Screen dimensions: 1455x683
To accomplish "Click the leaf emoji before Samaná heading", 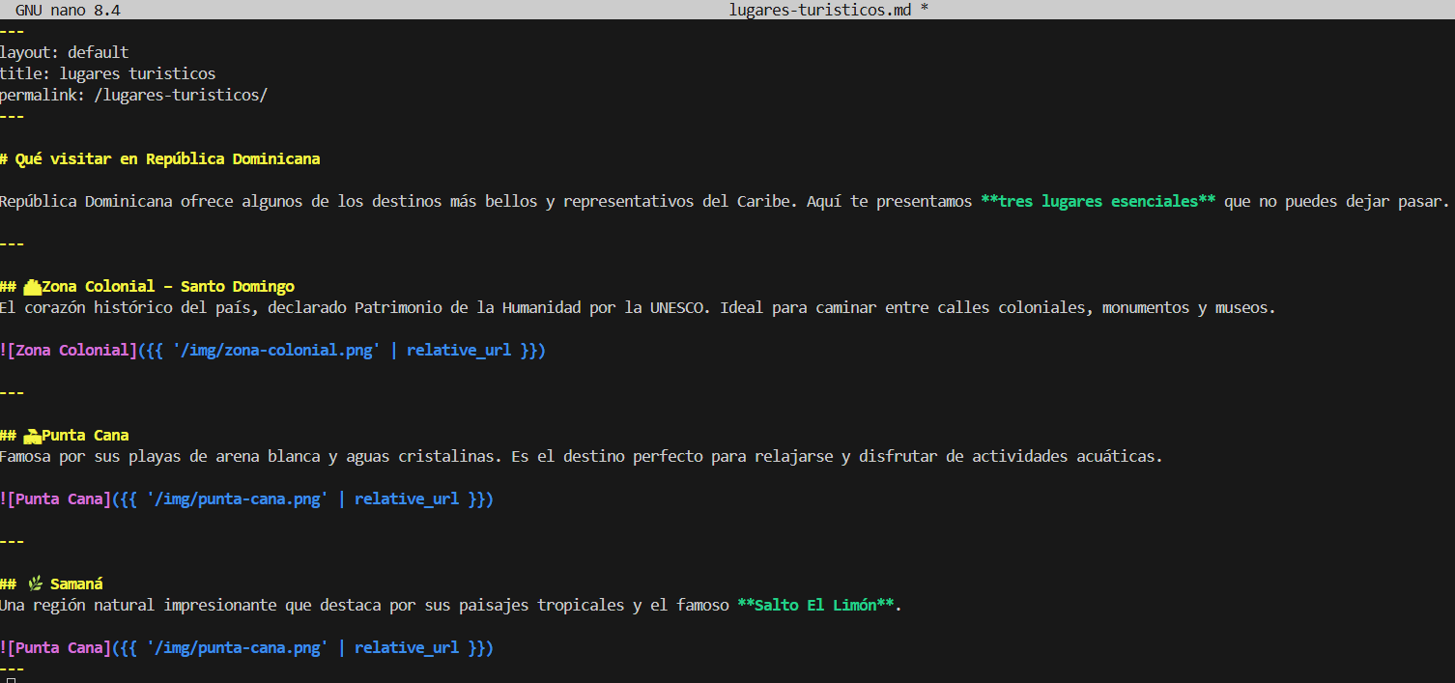I will pyautogui.click(x=36, y=584).
